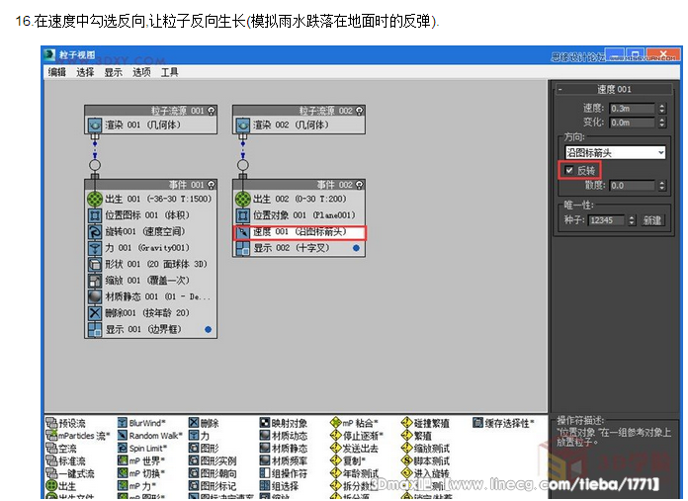The height and width of the screenshot is (501, 688).
Task: Open the 显示 menu
Action: coord(114,72)
